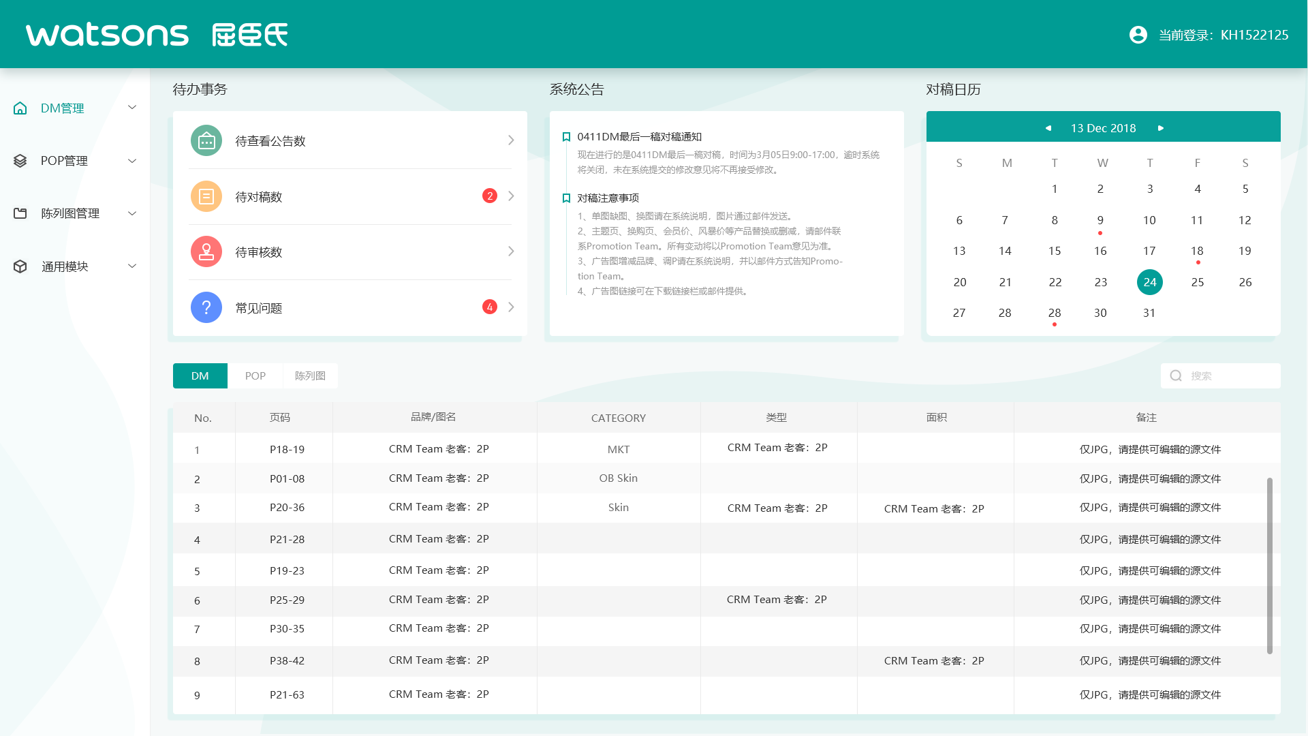
Task: Click page cell P01-08
Action: click(x=287, y=479)
